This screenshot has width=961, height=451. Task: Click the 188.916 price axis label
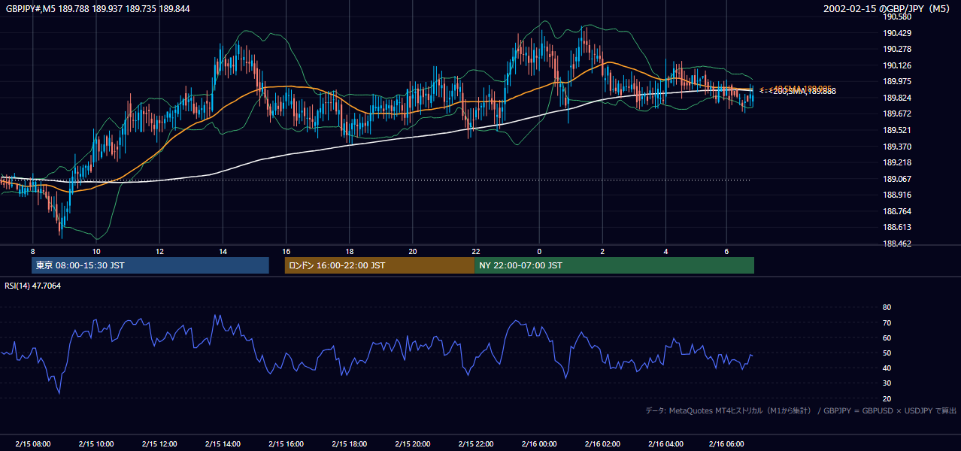pyautogui.click(x=897, y=195)
